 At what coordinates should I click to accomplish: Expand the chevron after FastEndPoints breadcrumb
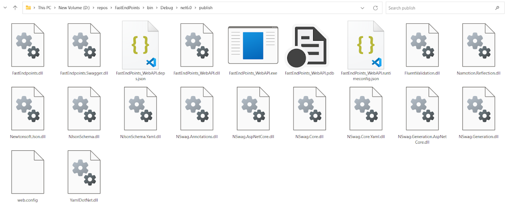pyautogui.click(x=143, y=8)
